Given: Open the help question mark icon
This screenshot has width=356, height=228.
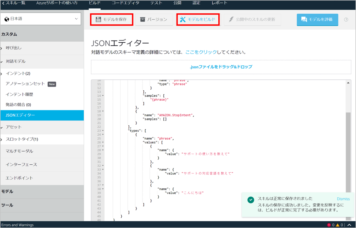Looking at the screenshot, I should (346, 20).
